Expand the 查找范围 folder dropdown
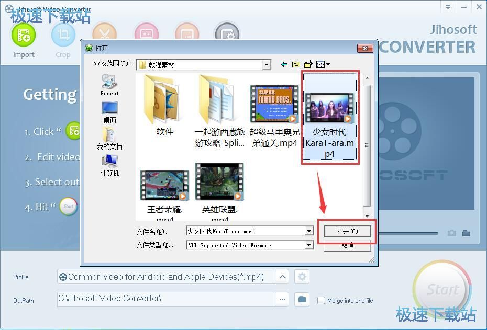 point(267,65)
